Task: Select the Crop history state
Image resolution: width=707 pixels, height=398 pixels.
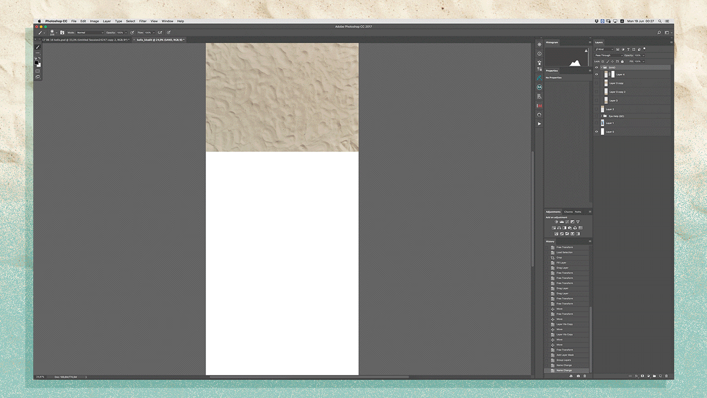Action: click(x=567, y=258)
